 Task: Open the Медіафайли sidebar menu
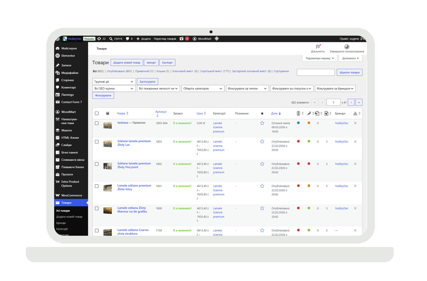coord(71,73)
